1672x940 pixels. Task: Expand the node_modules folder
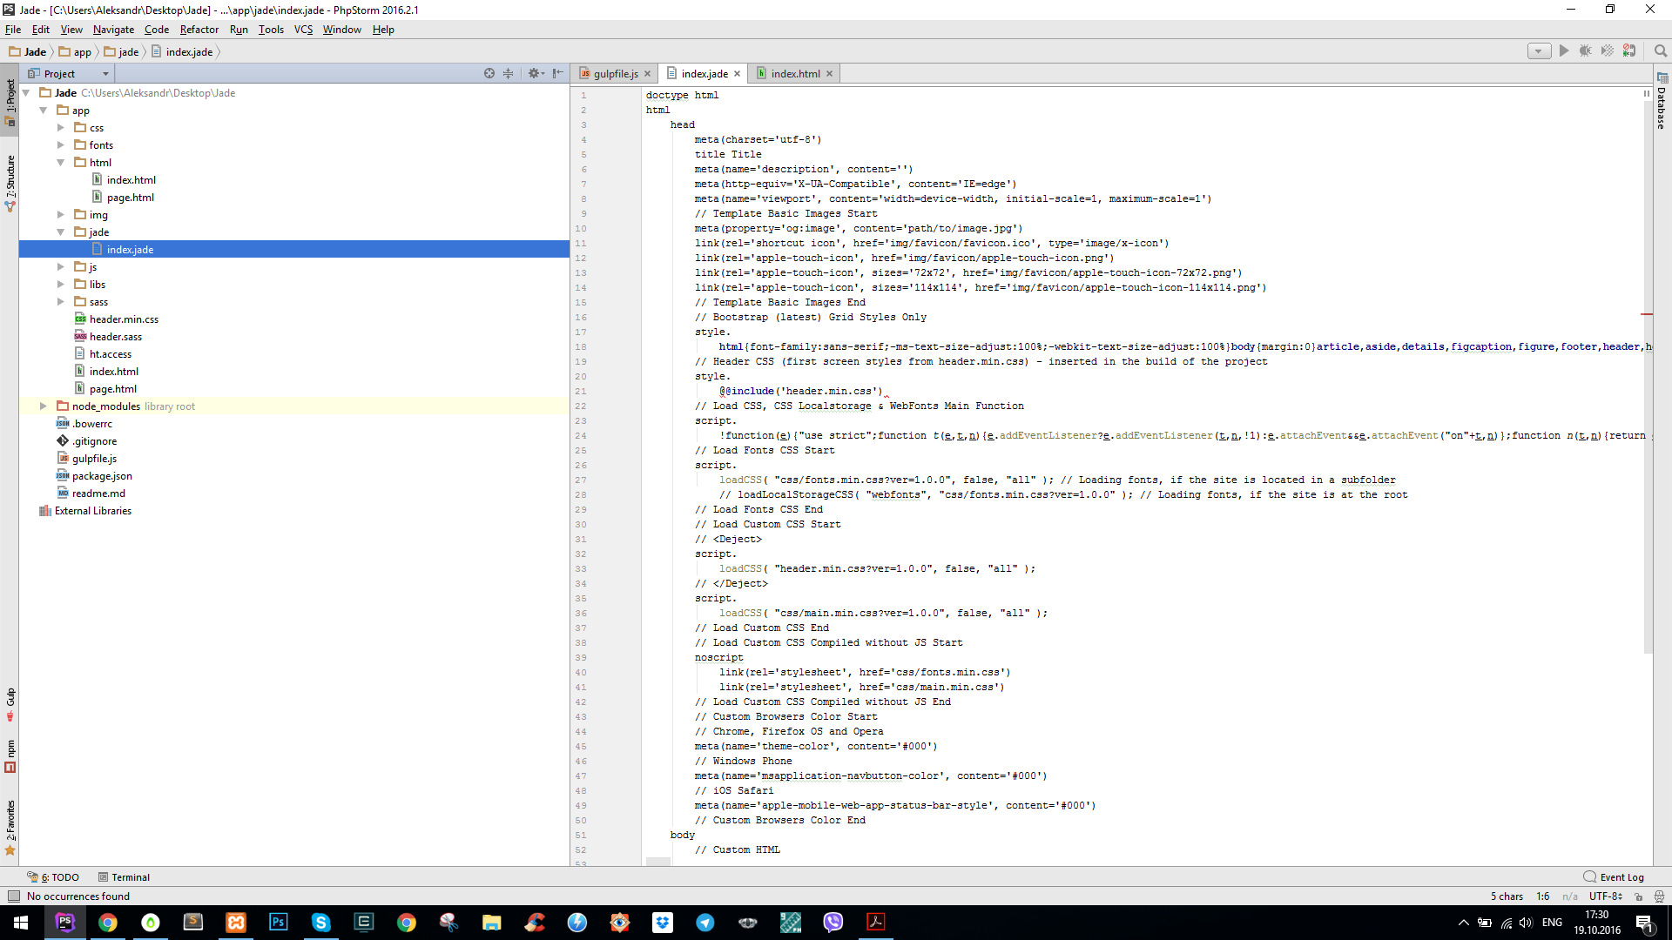[x=44, y=406]
